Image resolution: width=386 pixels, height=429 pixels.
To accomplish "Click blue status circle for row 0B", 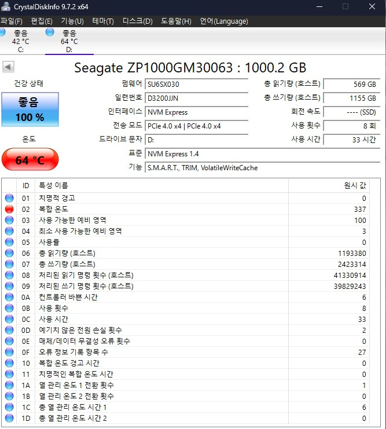I will click(x=9, y=308).
